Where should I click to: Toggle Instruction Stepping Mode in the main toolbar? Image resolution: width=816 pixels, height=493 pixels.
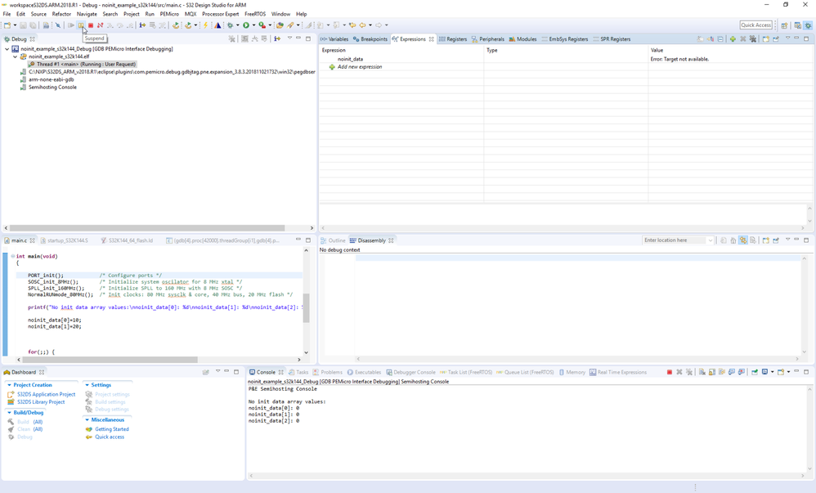tap(142, 25)
